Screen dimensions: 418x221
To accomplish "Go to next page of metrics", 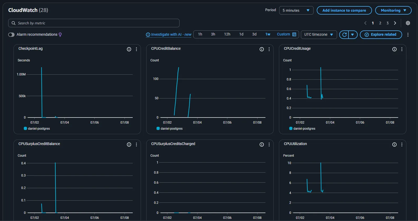I will coord(395,23).
